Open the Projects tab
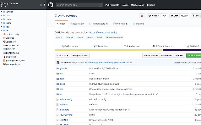The width and height of the screenshot is (201, 125). pyautogui.click(x=121, y=24)
